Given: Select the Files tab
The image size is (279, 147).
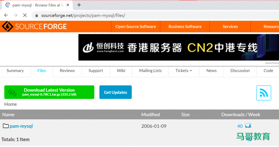Looking at the screenshot, I should point(41,71).
